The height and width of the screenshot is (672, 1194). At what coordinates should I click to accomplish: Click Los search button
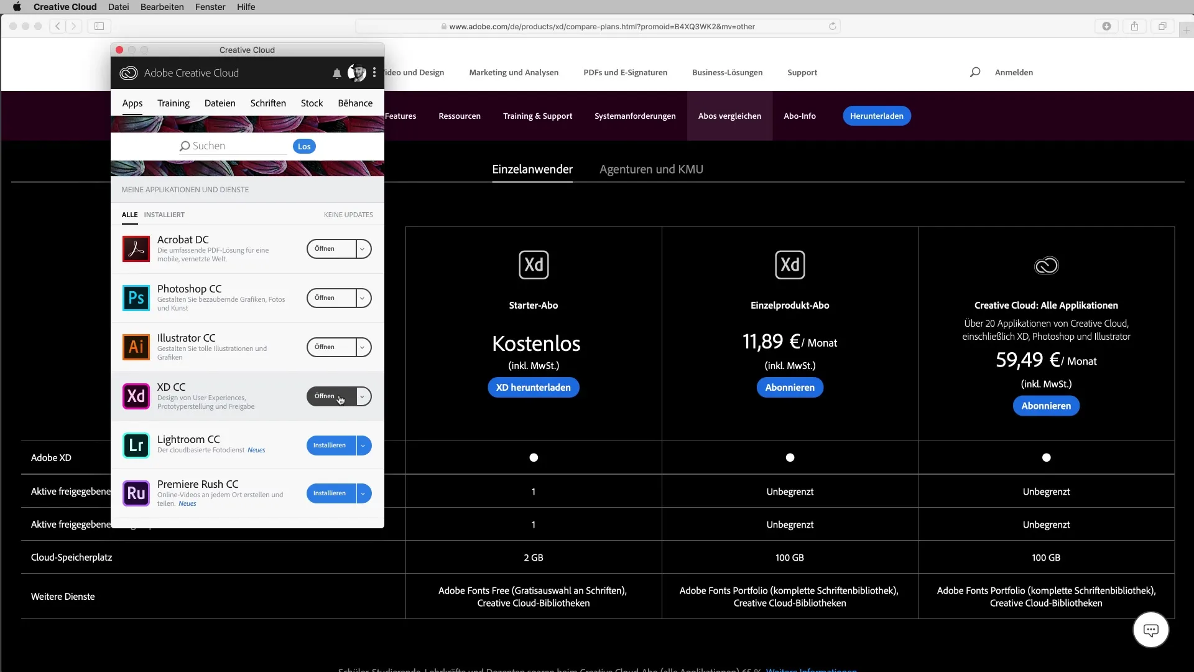tap(304, 146)
